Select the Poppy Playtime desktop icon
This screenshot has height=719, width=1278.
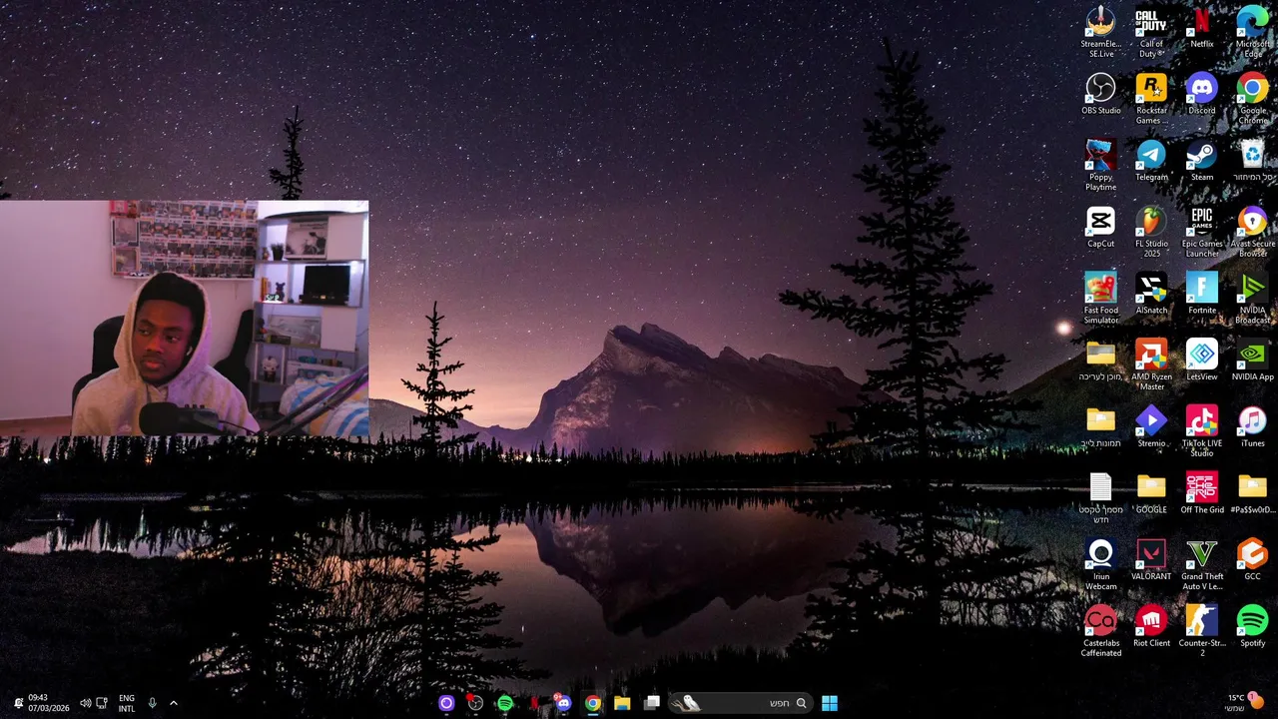1100,165
